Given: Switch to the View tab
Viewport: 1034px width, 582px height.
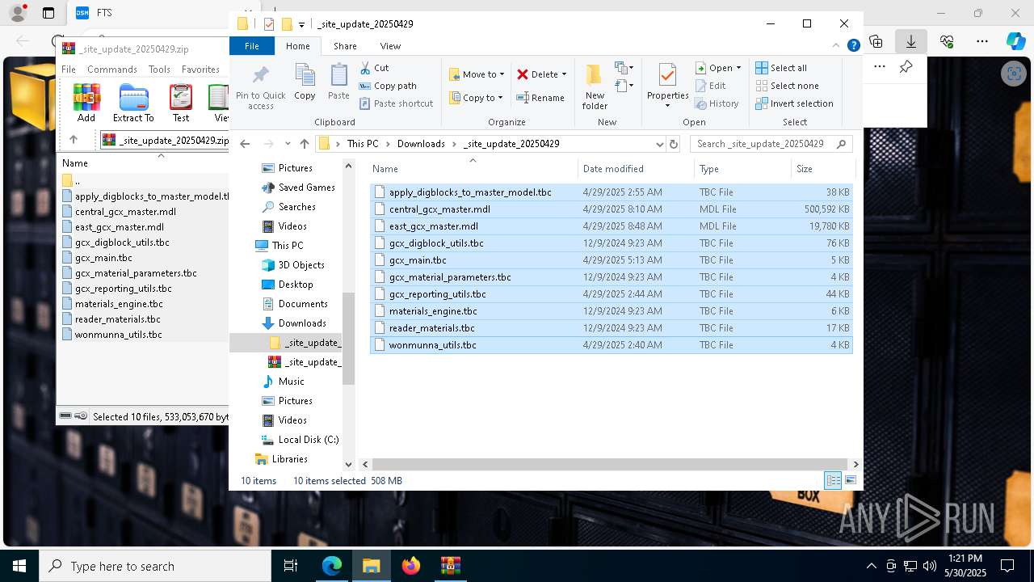Looking at the screenshot, I should pos(390,46).
